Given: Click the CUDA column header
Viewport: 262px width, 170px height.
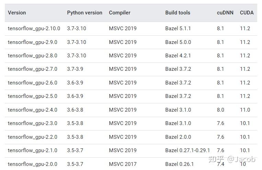Looking at the screenshot, I should pos(247,13).
